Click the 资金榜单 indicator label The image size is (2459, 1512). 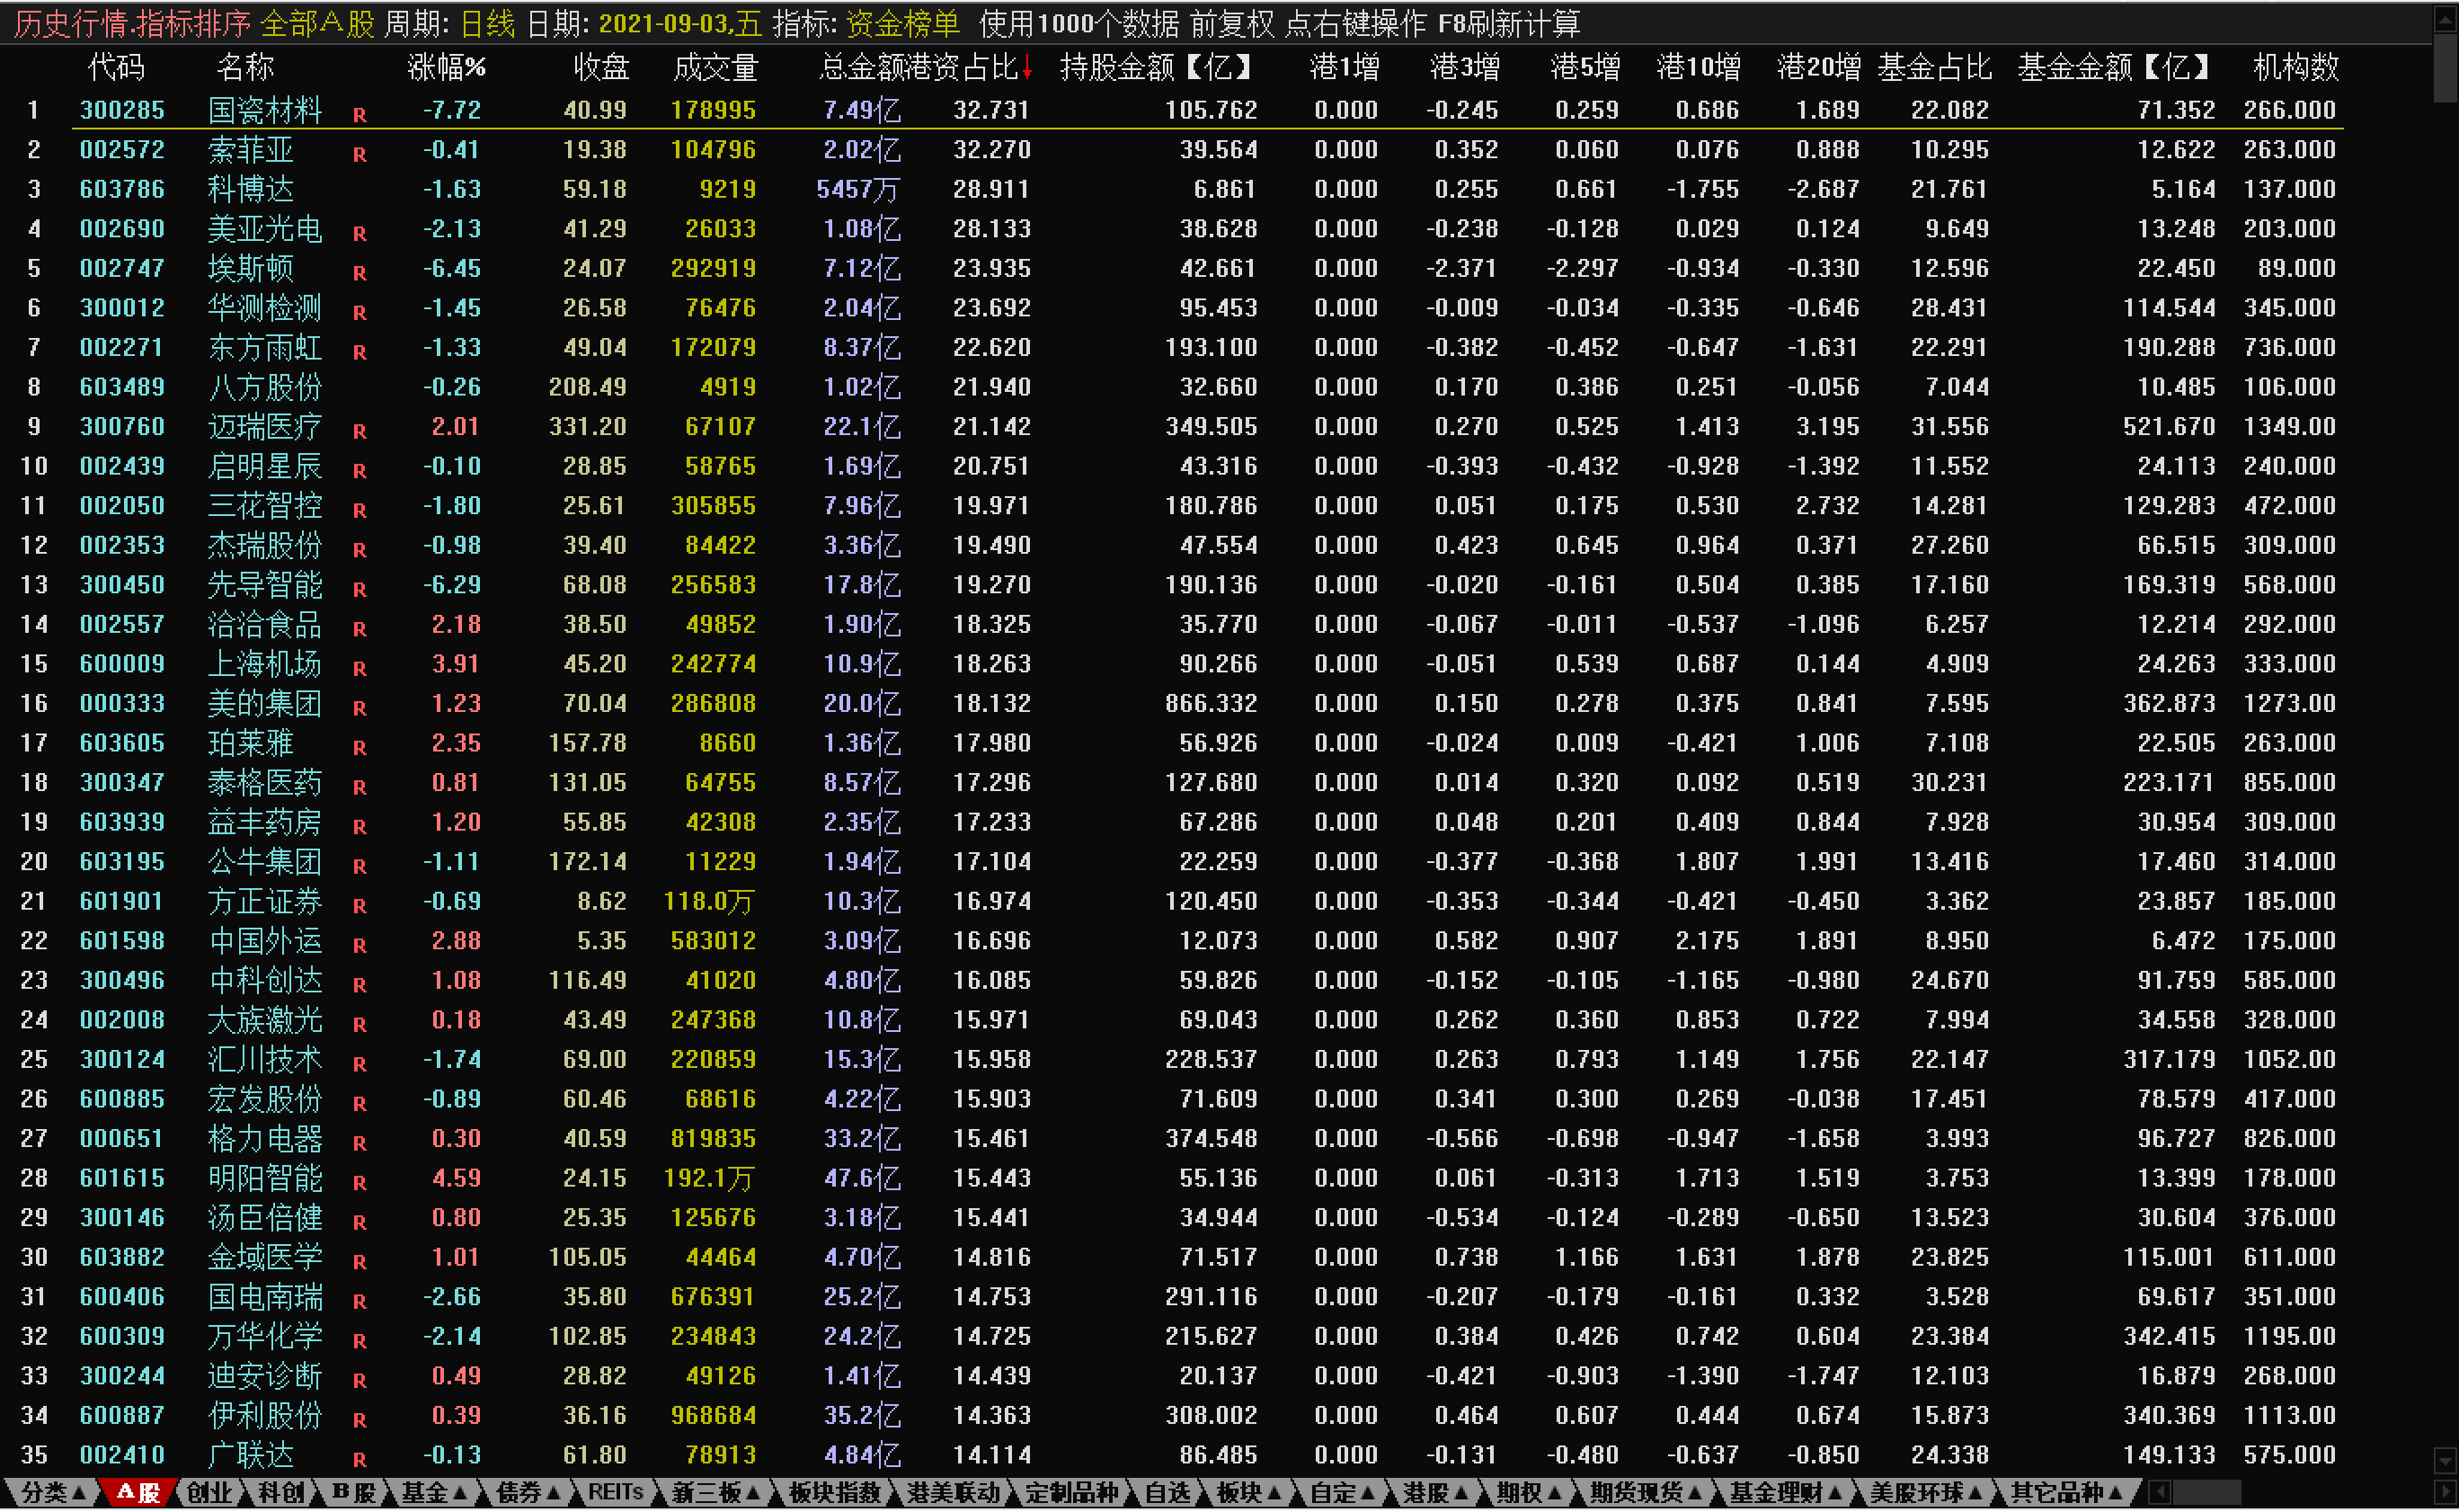[902, 23]
